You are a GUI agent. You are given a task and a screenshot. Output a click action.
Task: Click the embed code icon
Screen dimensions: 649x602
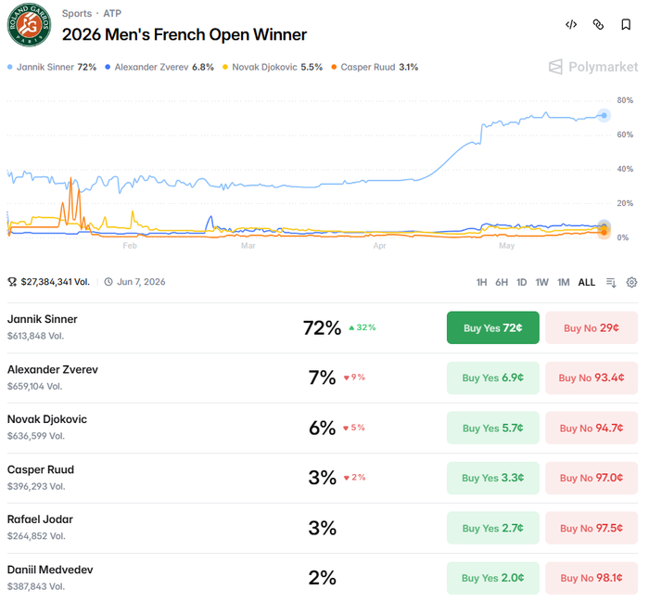(571, 25)
